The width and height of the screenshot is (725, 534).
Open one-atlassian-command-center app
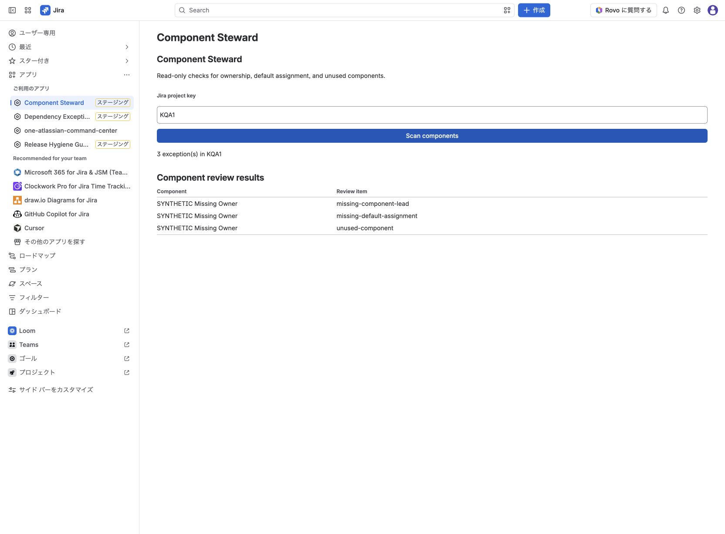[72, 131]
